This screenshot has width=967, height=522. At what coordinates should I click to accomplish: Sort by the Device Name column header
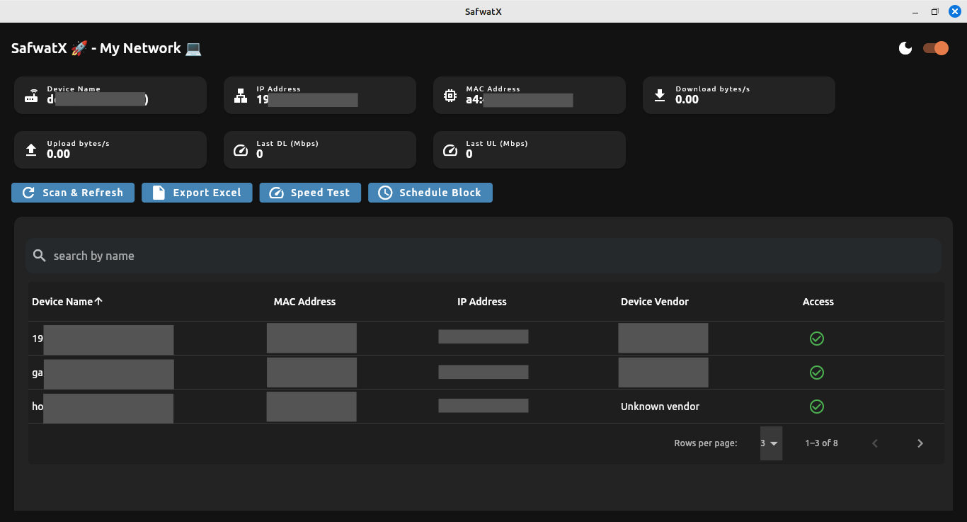[62, 302]
